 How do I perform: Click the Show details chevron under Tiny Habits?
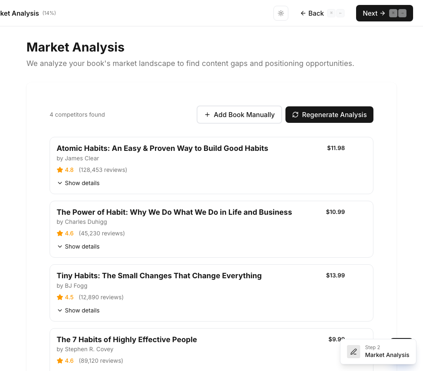(60, 310)
